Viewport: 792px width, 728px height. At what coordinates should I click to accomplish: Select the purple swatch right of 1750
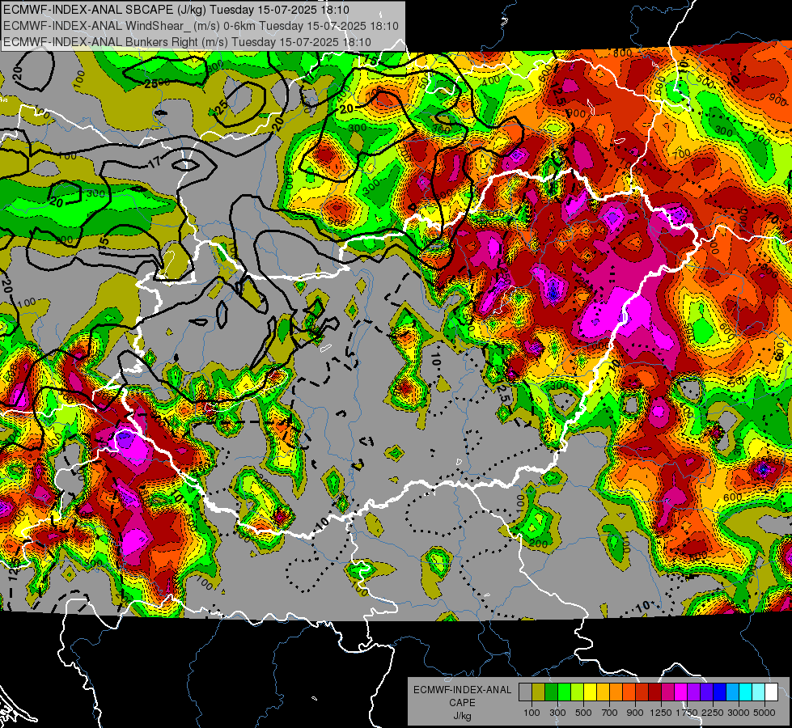point(693,692)
